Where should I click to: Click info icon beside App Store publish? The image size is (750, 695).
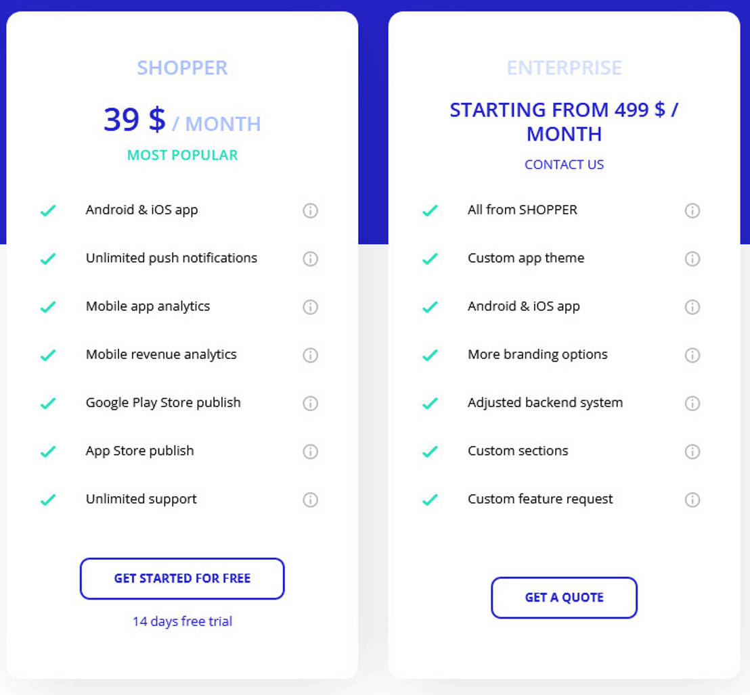311,452
